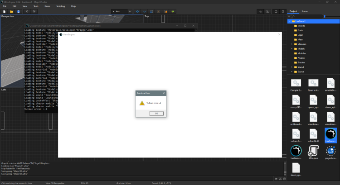Image resolution: width=340 pixels, height=185 pixels.
Task: Open the Tools menu
Action: coord(36,6)
